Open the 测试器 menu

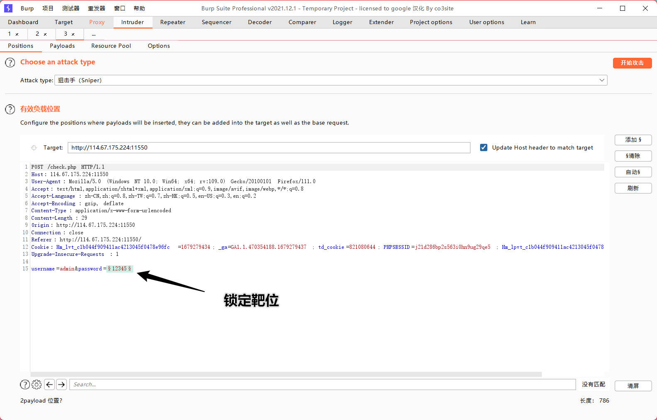click(x=71, y=8)
